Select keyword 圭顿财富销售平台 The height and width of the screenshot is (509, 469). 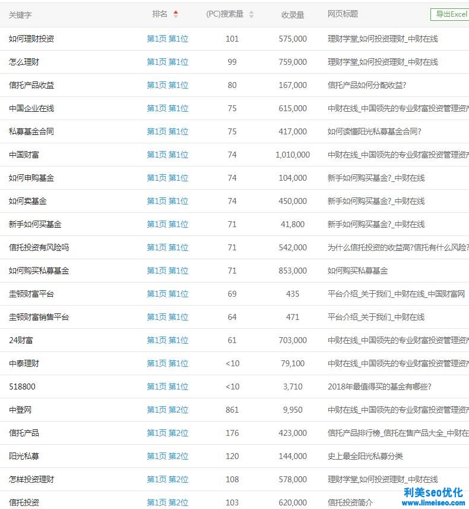click(39, 317)
